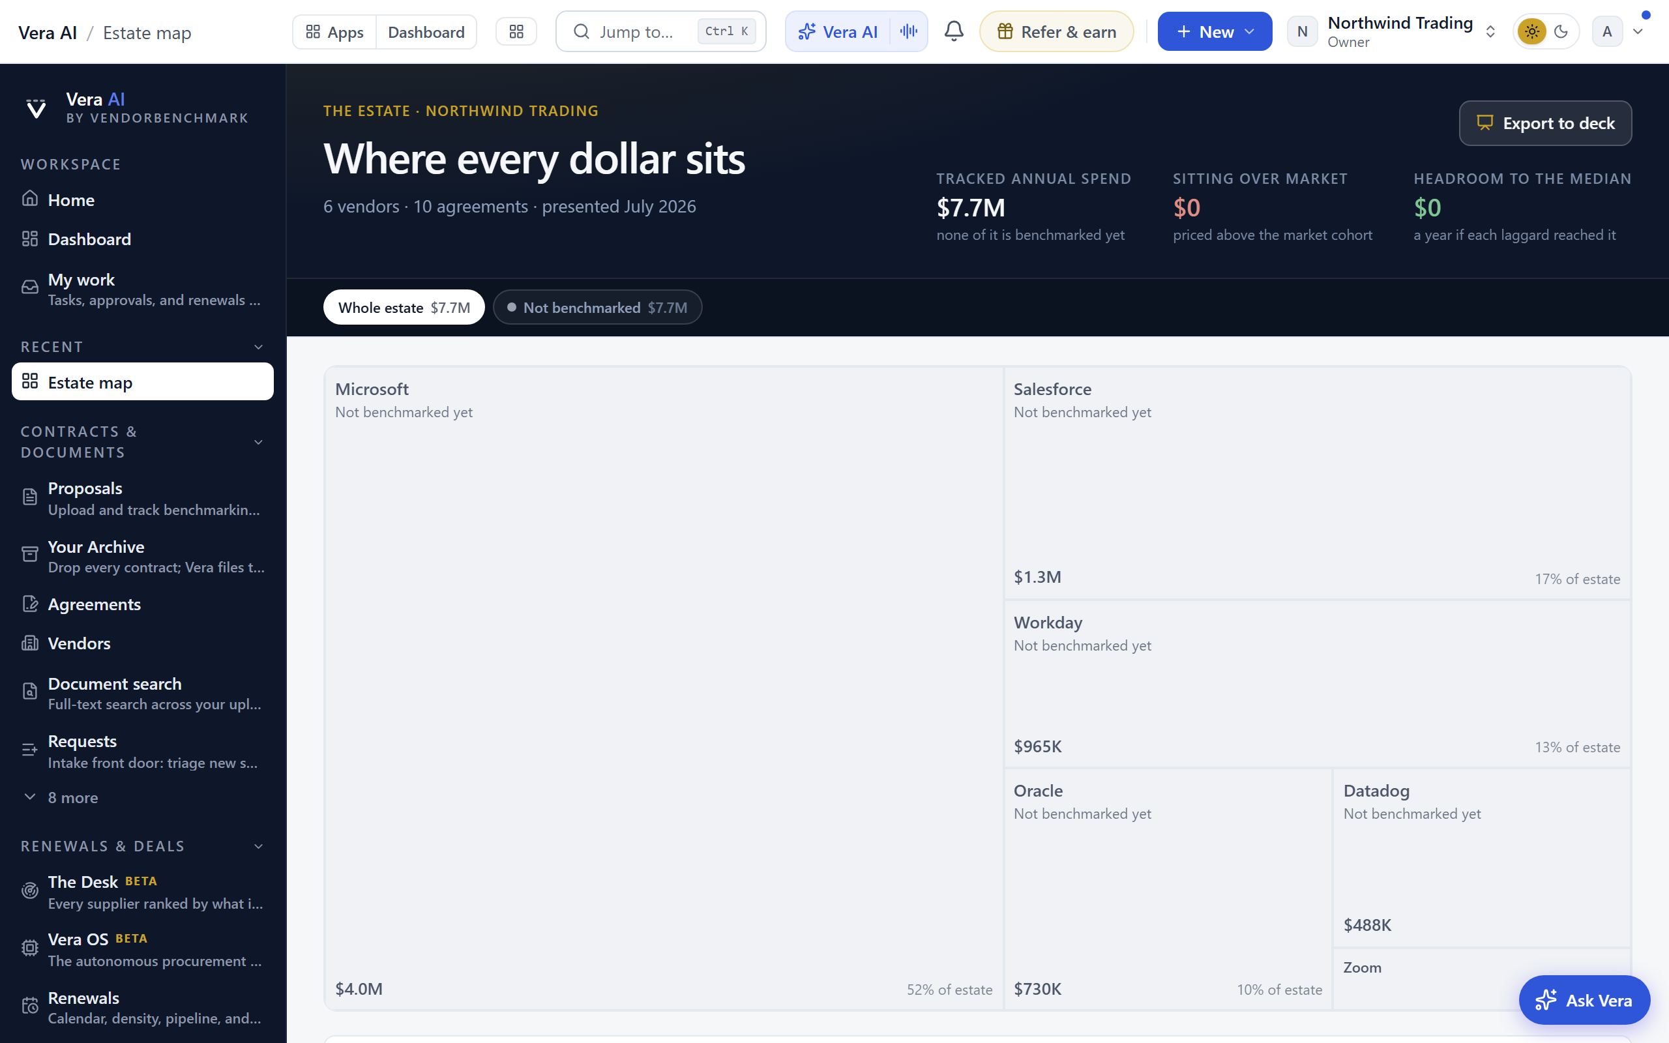Open Your Archive
Viewport: 1669px width, 1043px height.
click(143, 556)
